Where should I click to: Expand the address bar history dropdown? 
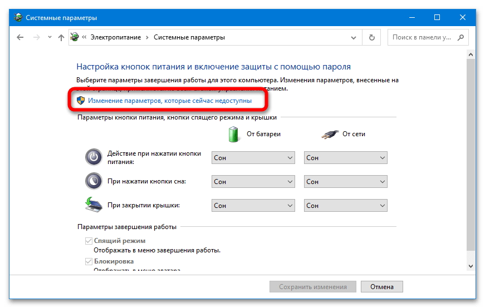coord(353,38)
